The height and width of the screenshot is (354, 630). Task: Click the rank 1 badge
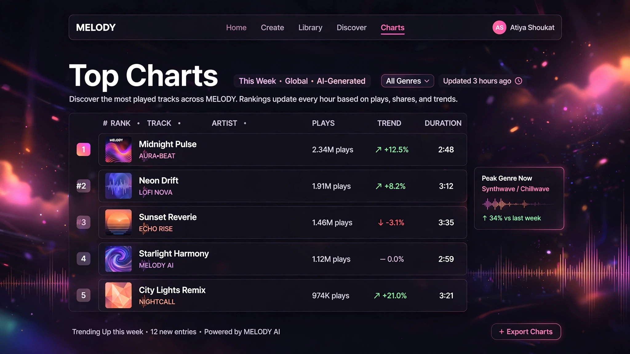click(x=83, y=149)
